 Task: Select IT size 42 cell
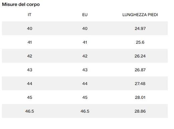click(29, 56)
